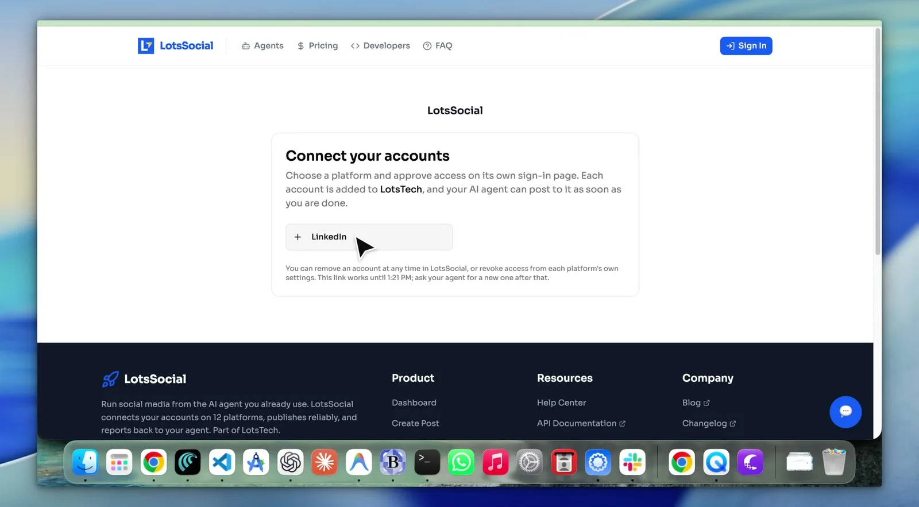
Task: Click the bold LotsTech text
Action: coord(401,189)
